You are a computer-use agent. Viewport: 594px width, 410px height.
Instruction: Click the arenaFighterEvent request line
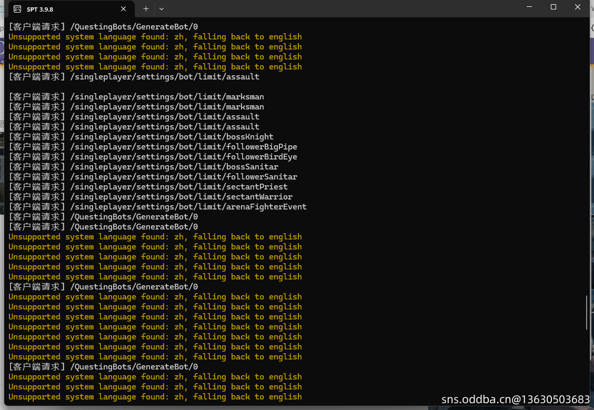pos(157,207)
